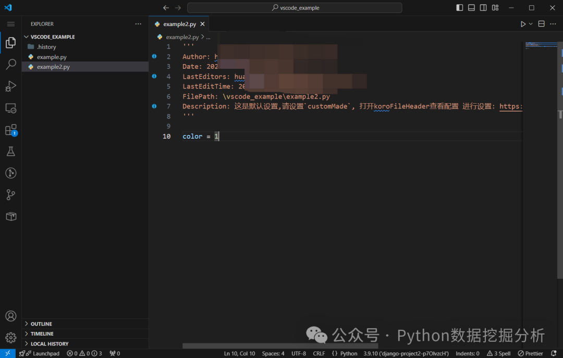Click the ports forwarded indicator showing 0

coord(115,353)
